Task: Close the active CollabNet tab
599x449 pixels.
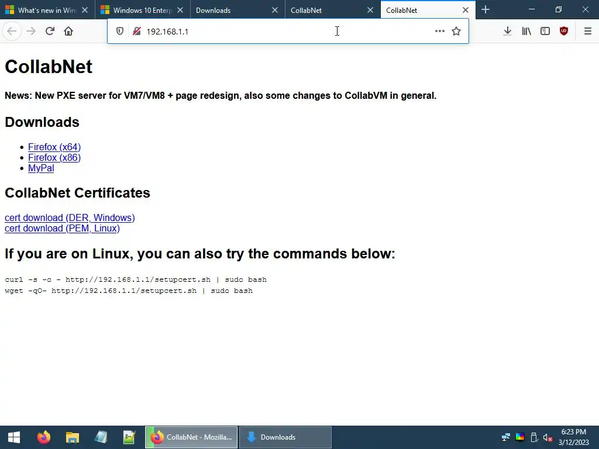Action: (465, 11)
